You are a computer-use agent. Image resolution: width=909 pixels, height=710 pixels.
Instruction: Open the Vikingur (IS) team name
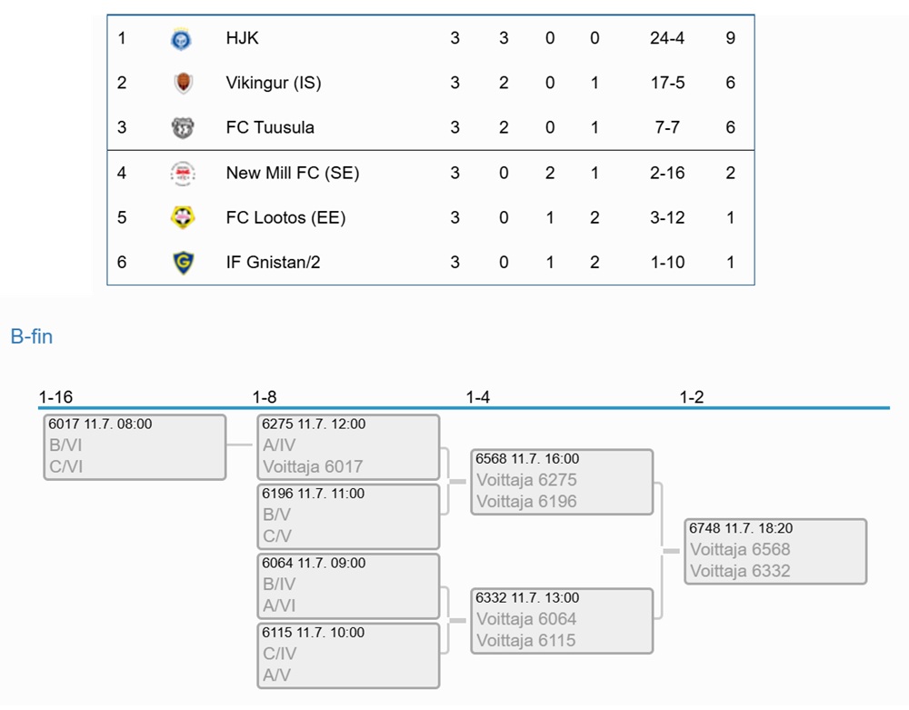coord(273,83)
